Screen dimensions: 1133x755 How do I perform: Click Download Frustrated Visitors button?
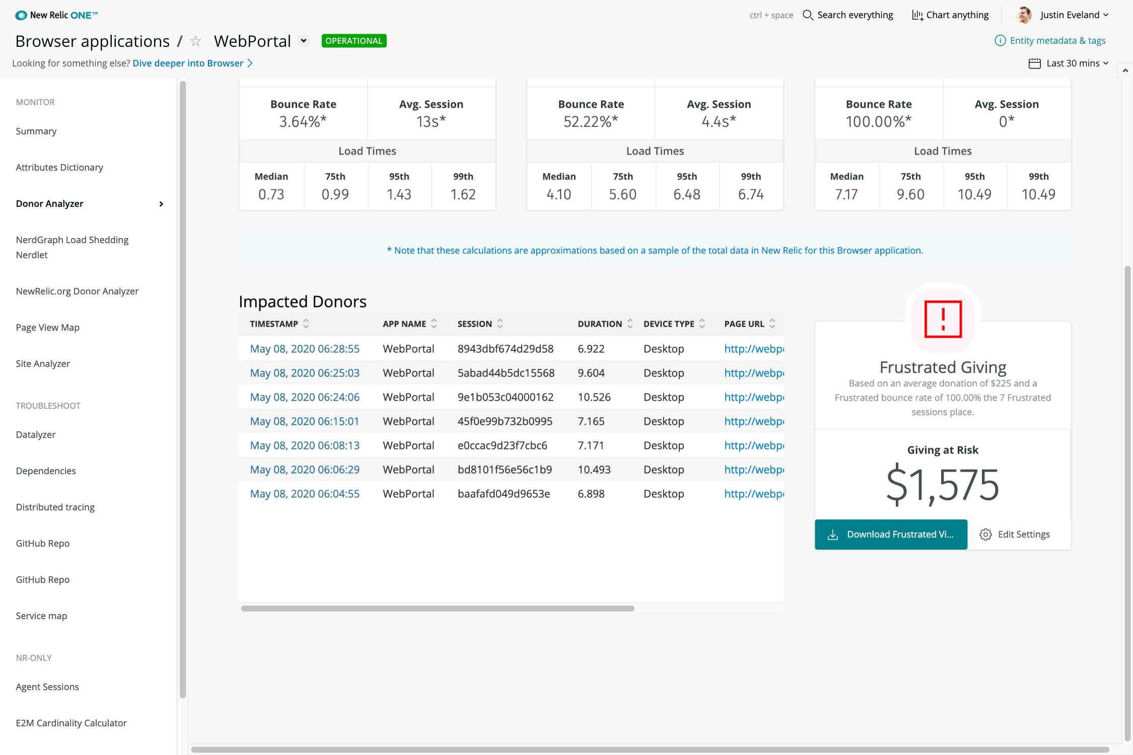coord(891,535)
